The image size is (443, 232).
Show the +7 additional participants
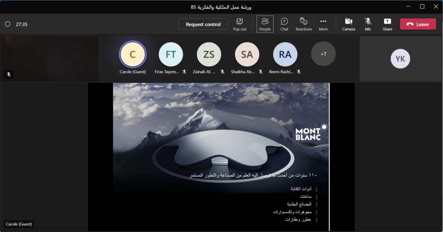pos(323,54)
